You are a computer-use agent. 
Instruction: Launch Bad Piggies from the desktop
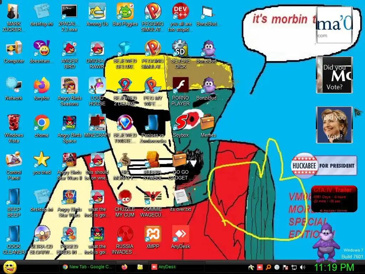[x=125, y=14]
